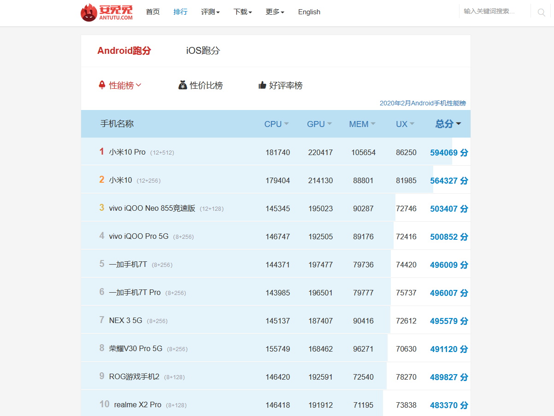The height and width of the screenshot is (416, 554).
Task: Click MEM score 90416 for NEX 3
Action: click(363, 321)
